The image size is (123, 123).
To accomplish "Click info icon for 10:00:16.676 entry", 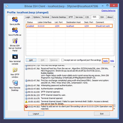I will click(26, 98).
